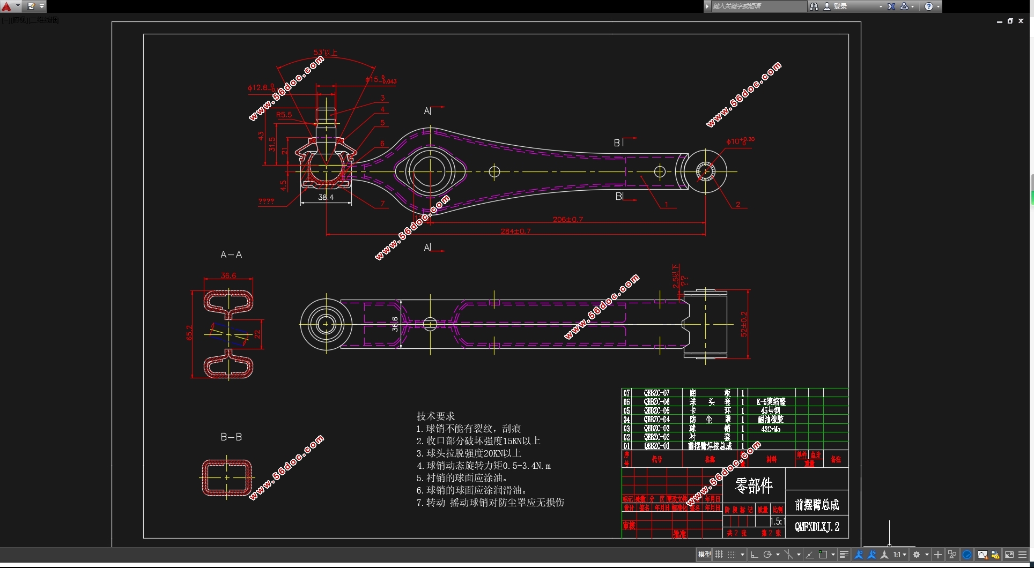Open the Autodesk Exchange Apps X icon
Screen dimensions: 1034x568
point(891,6)
